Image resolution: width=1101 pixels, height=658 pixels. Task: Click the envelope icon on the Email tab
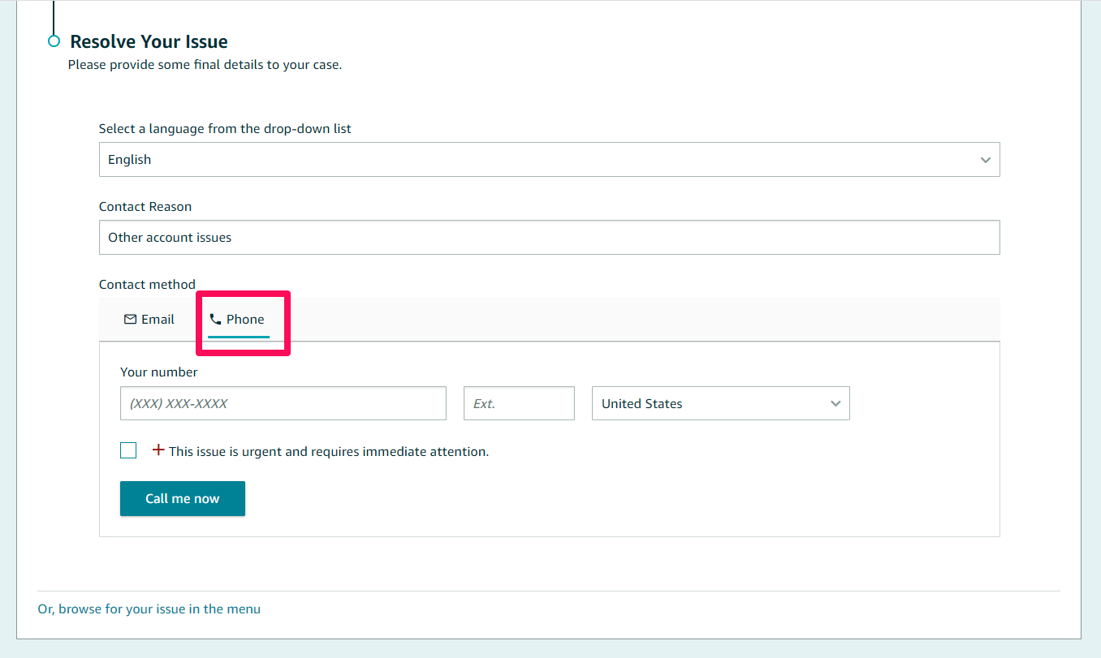click(x=130, y=319)
